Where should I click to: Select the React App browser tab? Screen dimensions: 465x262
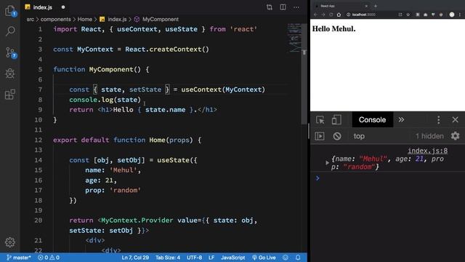[x=341, y=6]
